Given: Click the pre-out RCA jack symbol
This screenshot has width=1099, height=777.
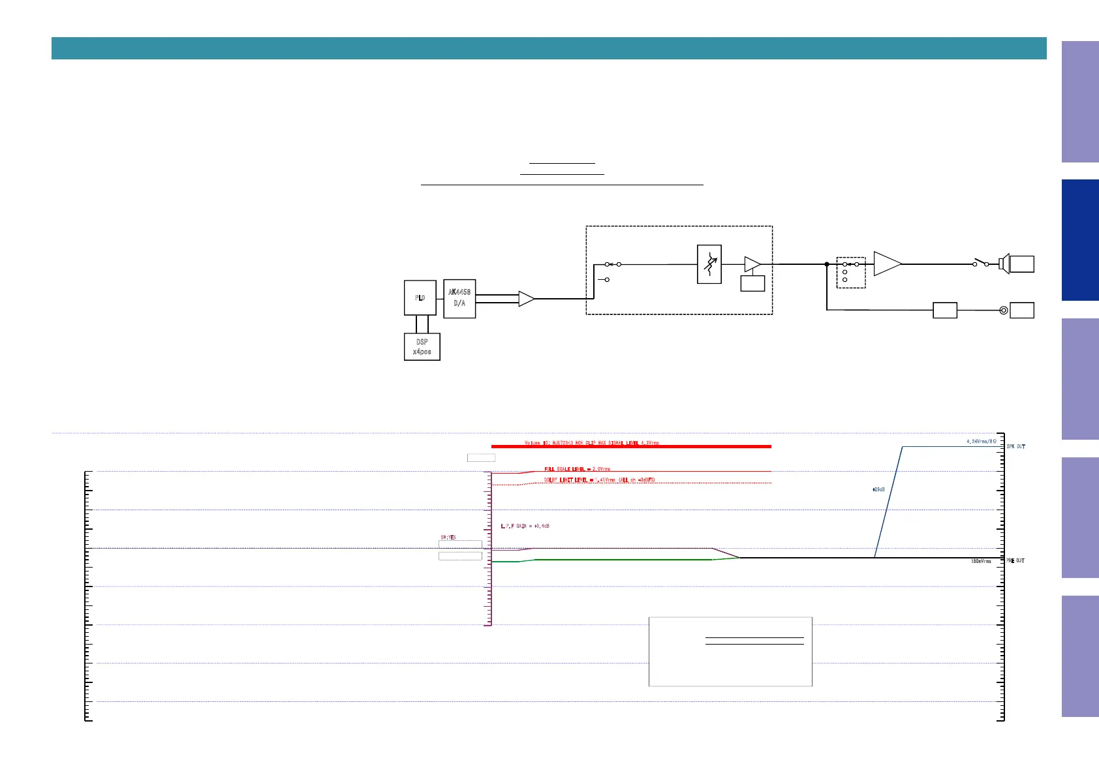Looking at the screenshot, I should [1003, 311].
